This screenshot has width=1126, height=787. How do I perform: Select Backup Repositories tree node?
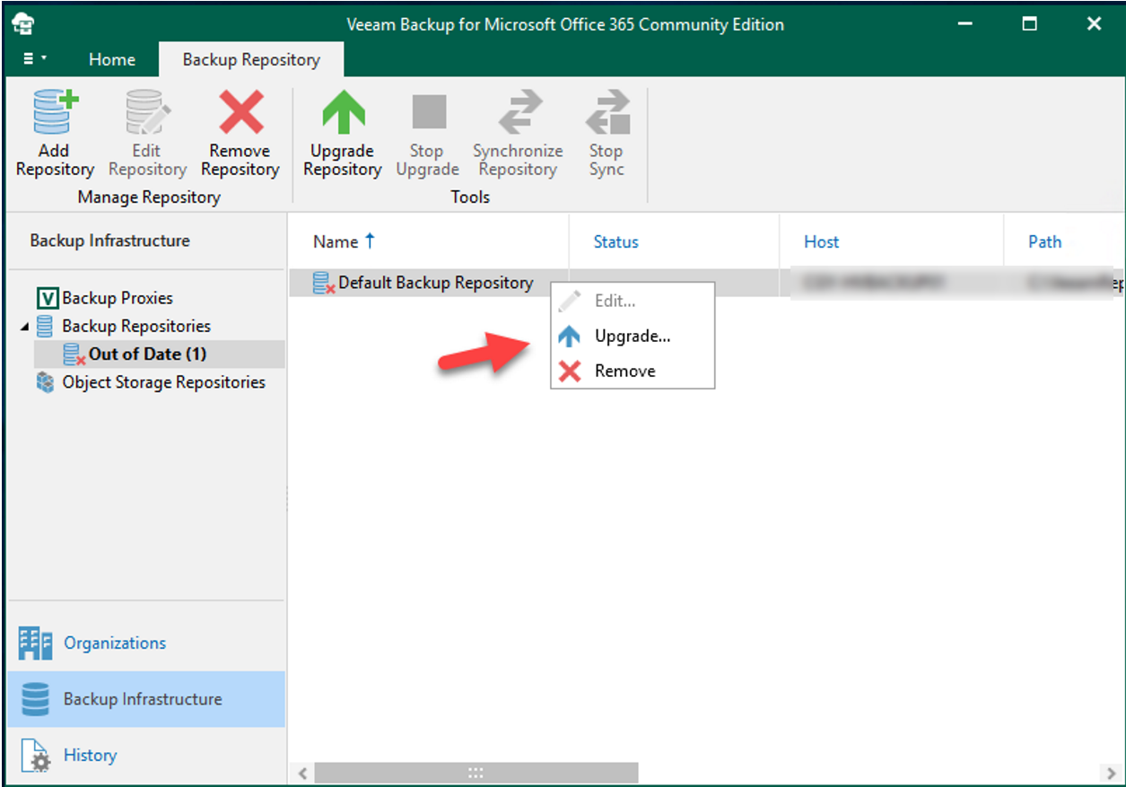tap(136, 326)
